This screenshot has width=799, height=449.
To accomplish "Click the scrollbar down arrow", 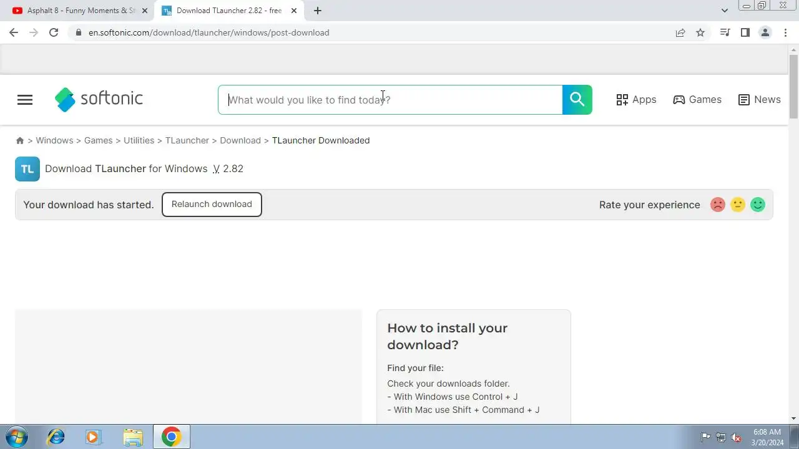I will point(793,418).
